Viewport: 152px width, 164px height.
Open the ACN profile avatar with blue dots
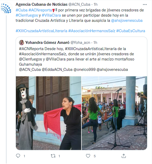click(6, 8)
